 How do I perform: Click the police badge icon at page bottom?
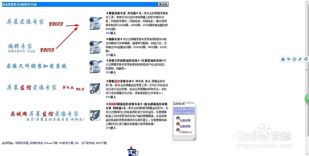[133, 151]
